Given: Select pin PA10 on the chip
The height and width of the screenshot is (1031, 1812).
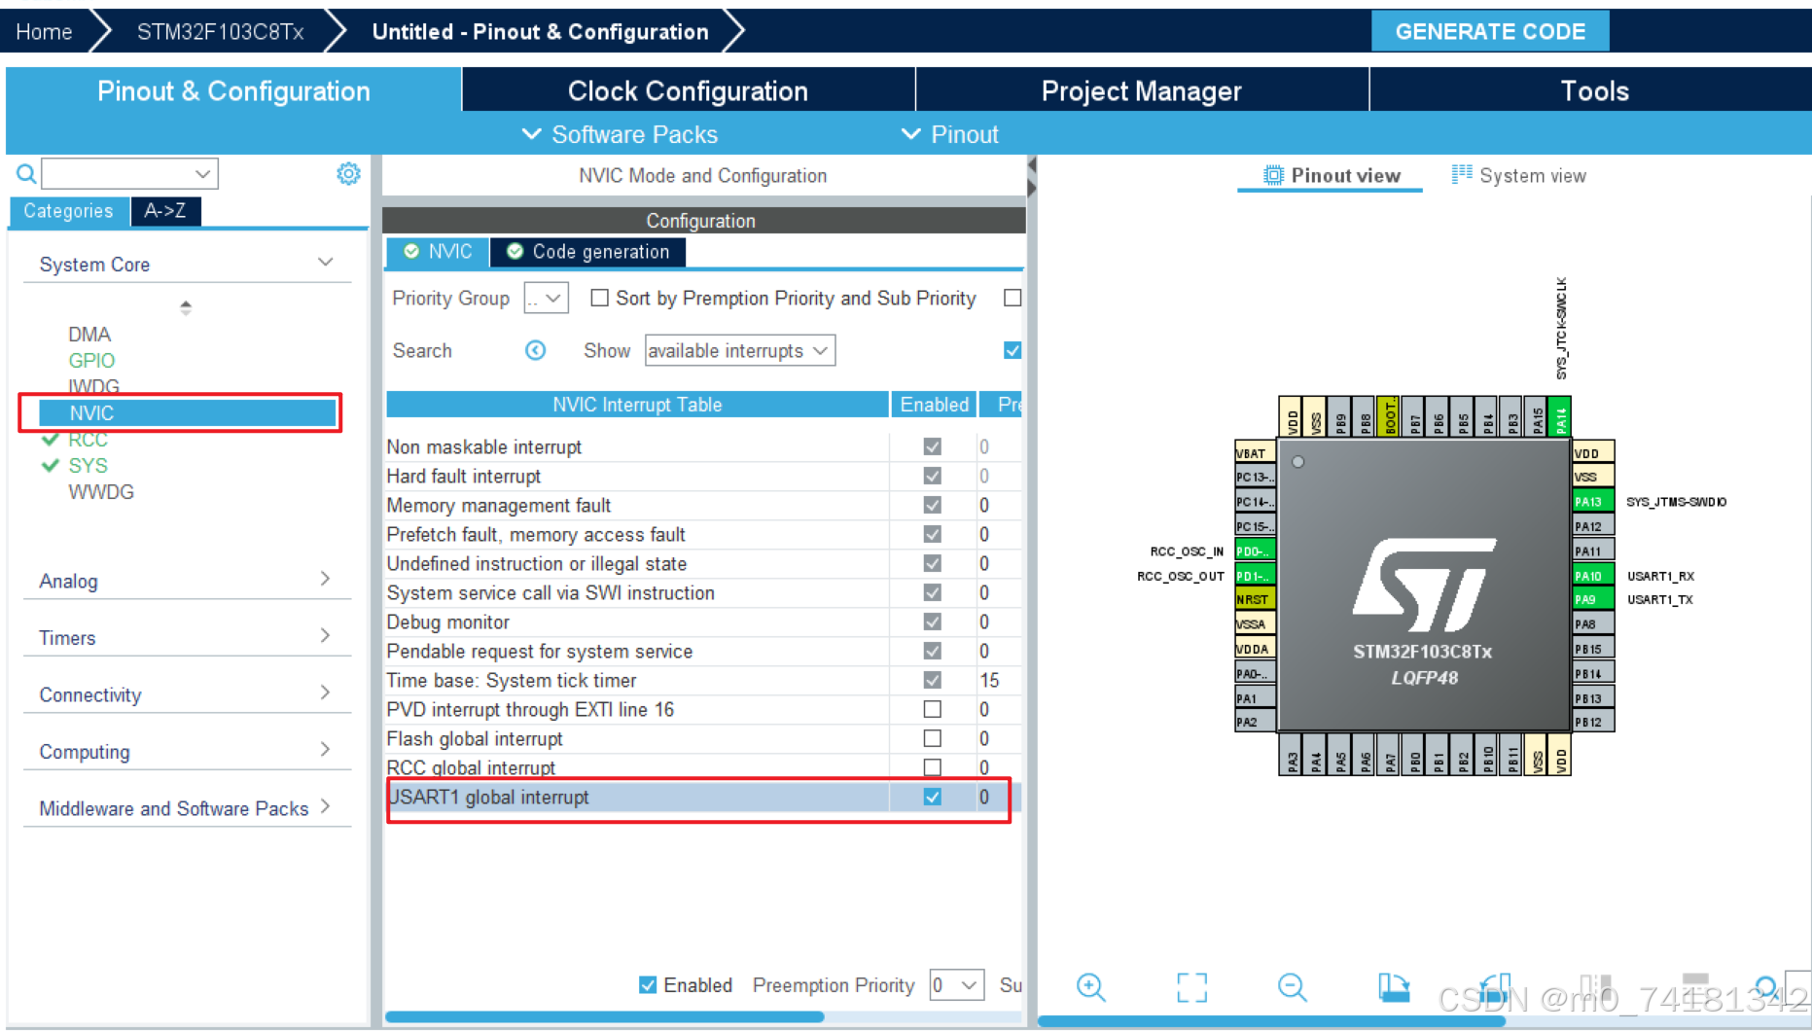Looking at the screenshot, I should (x=1593, y=575).
